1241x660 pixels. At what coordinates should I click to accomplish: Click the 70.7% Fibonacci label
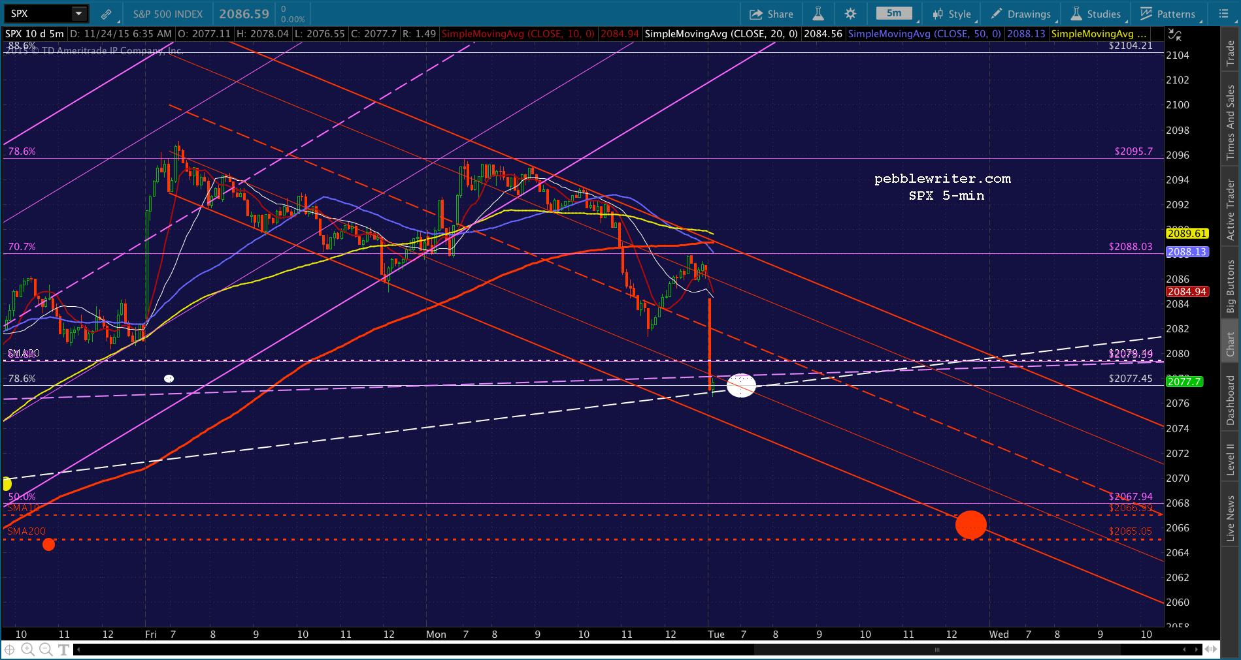tap(22, 247)
